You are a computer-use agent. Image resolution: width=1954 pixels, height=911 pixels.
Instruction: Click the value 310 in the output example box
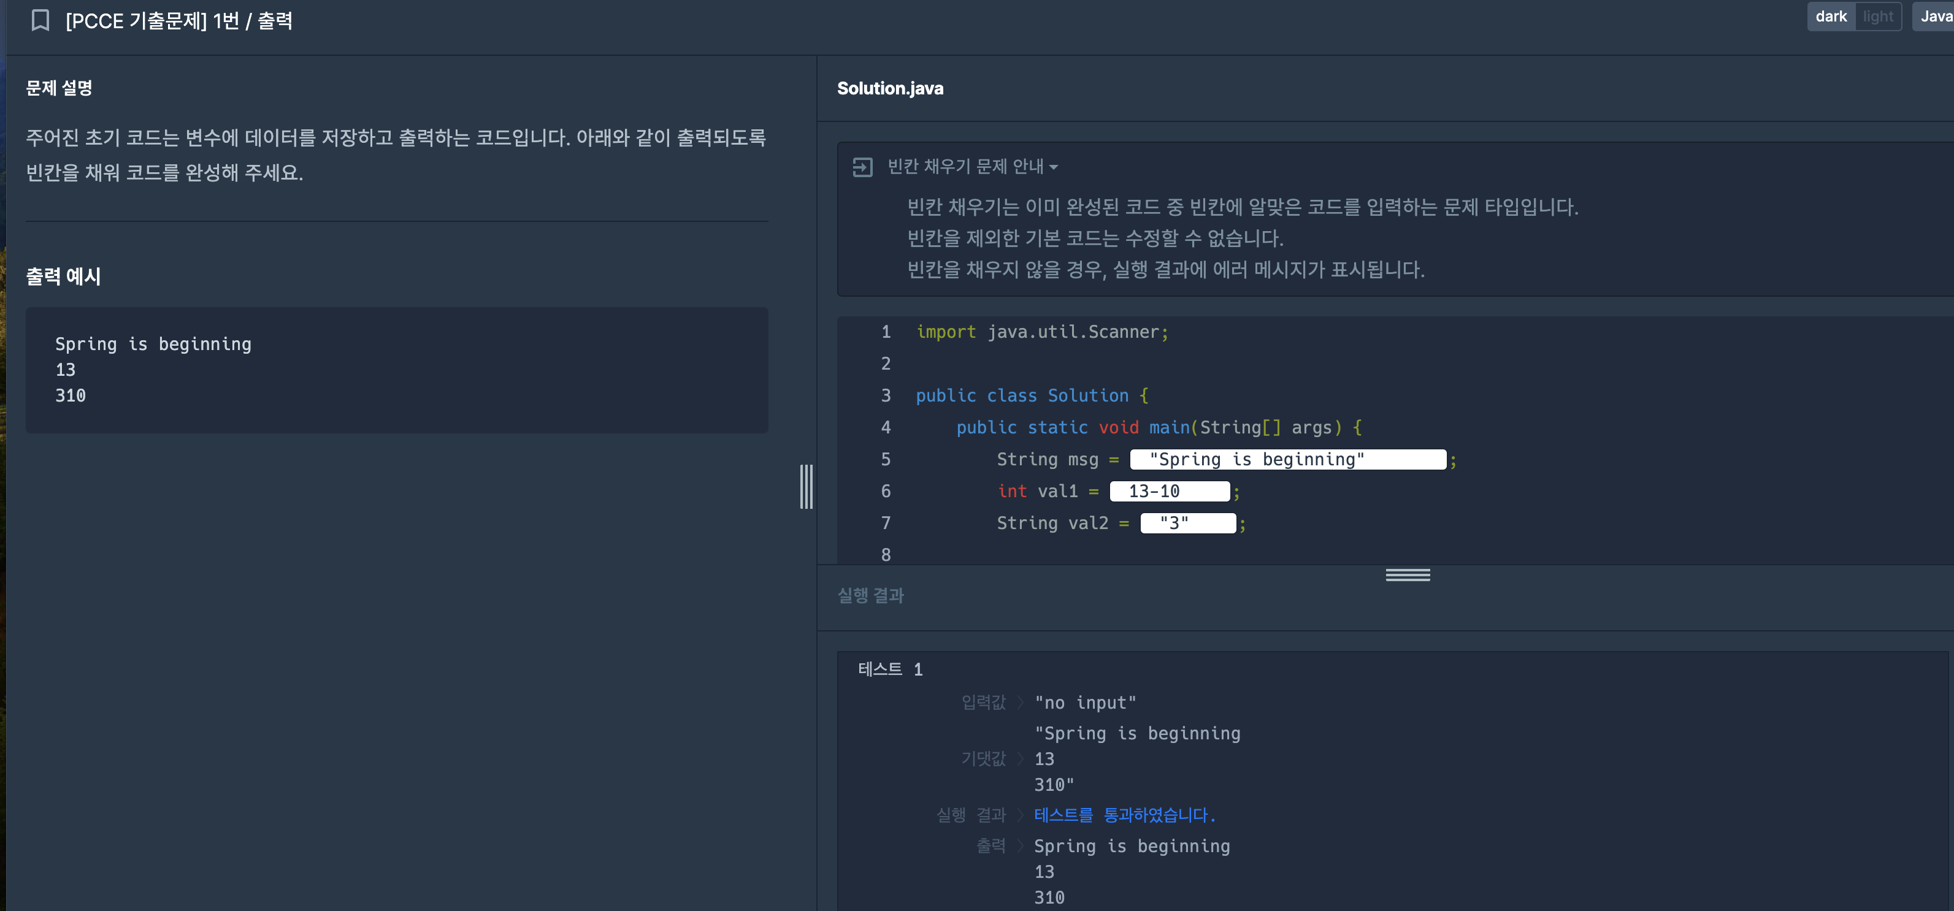(71, 396)
